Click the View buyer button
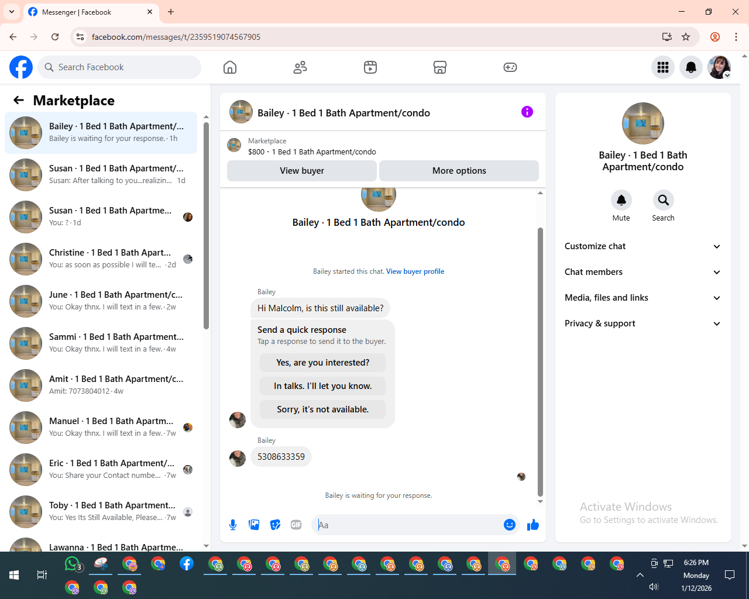 point(302,171)
